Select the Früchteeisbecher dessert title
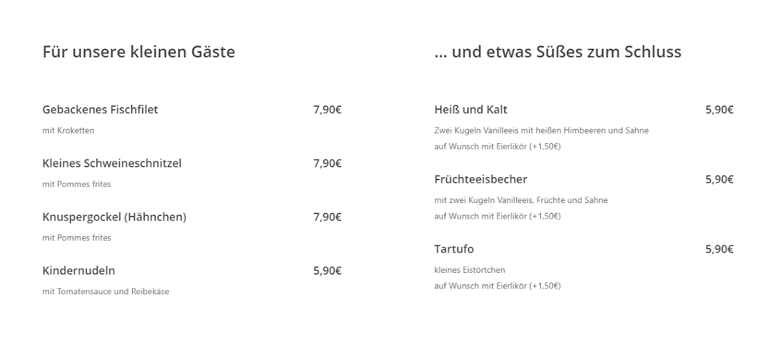This screenshot has width=781, height=356. tap(481, 180)
